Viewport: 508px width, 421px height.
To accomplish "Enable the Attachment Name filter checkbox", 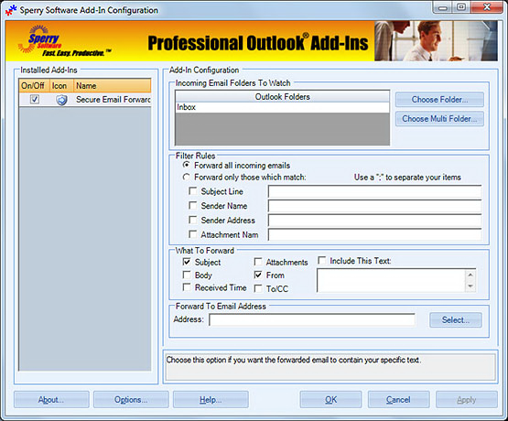I will click(193, 234).
